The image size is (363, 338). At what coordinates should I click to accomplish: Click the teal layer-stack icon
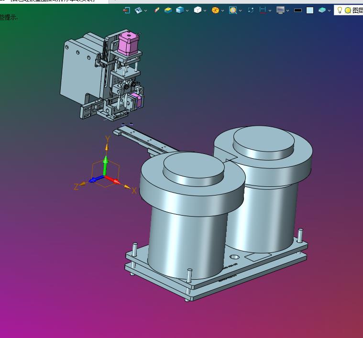(322, 10)
